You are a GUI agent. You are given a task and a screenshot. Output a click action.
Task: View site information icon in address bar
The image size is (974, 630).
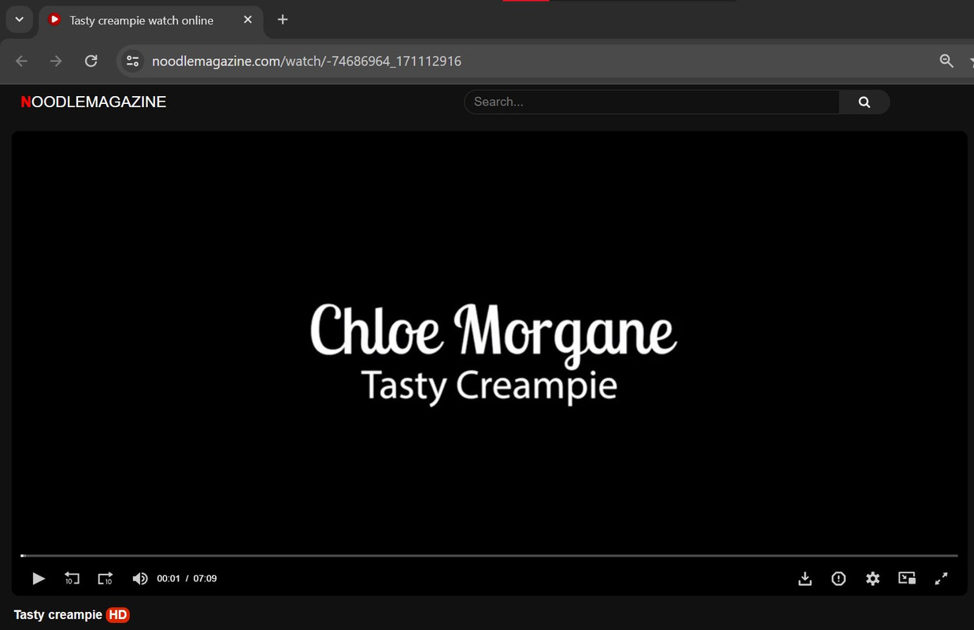(x=133, y=61)
